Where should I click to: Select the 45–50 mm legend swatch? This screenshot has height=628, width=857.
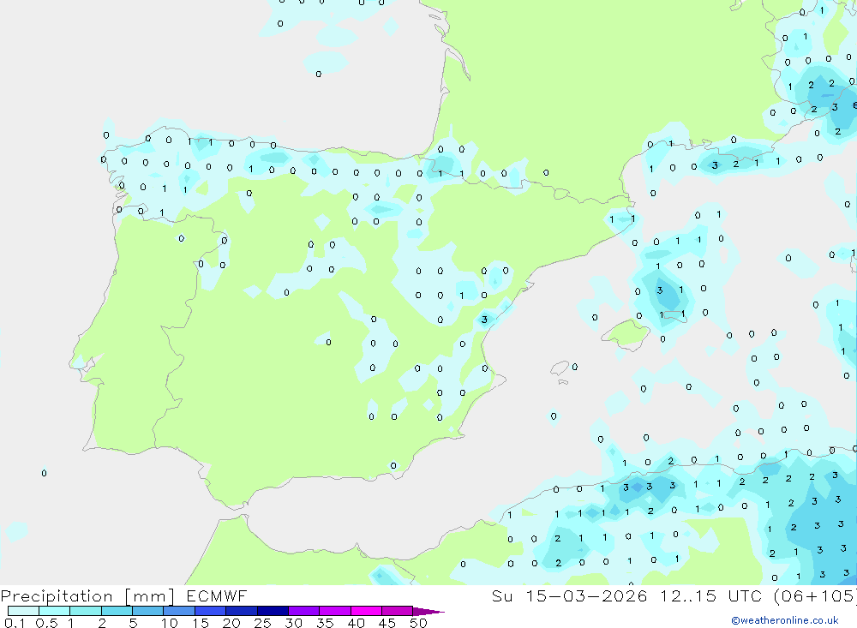pyautogui.click(x=397, y=611)
